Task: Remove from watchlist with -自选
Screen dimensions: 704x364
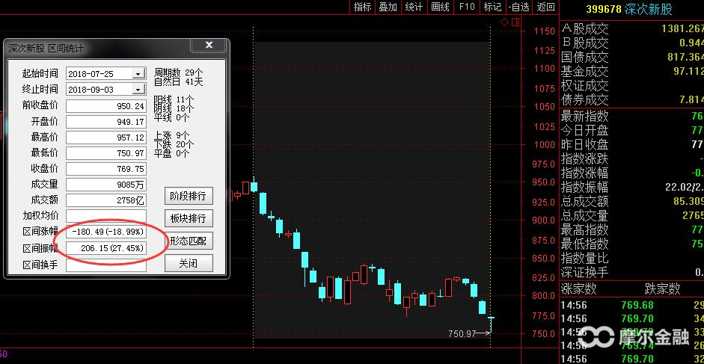Action: [519, 7]
